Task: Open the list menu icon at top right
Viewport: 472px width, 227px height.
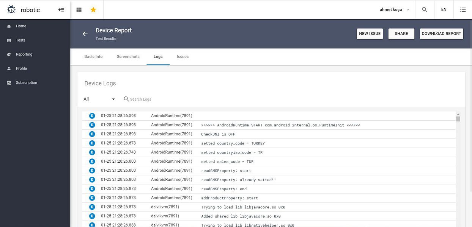Action: click(463, 10)
